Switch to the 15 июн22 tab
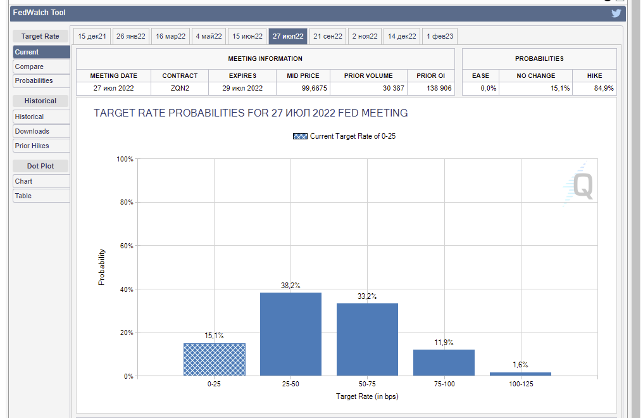The height and width of the screenshot is (418, 643). click(x=247, y=37)
